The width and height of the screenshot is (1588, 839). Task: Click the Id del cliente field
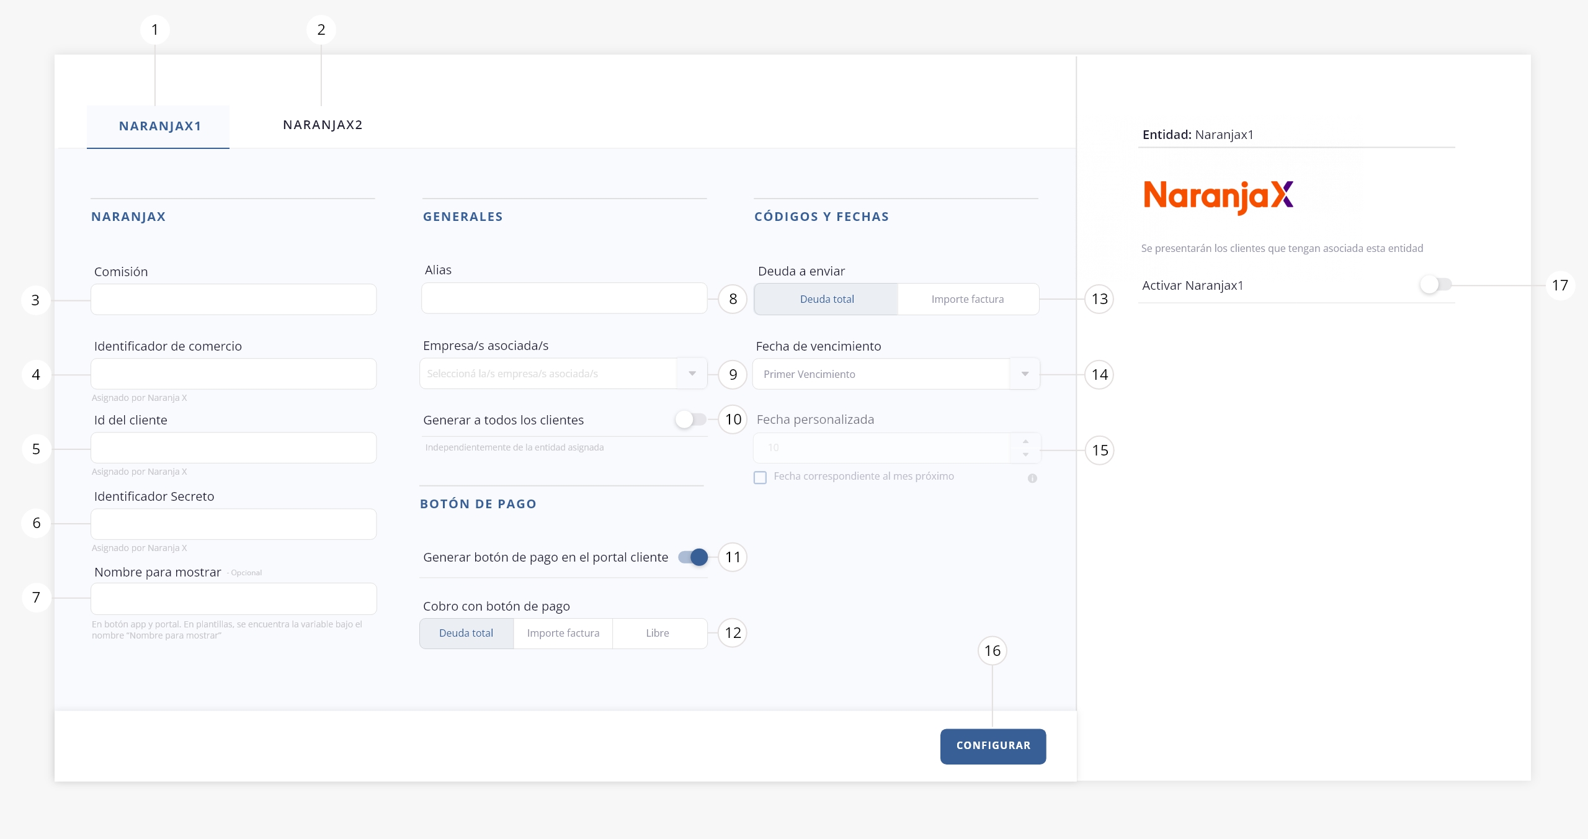(x=233, y=448)
